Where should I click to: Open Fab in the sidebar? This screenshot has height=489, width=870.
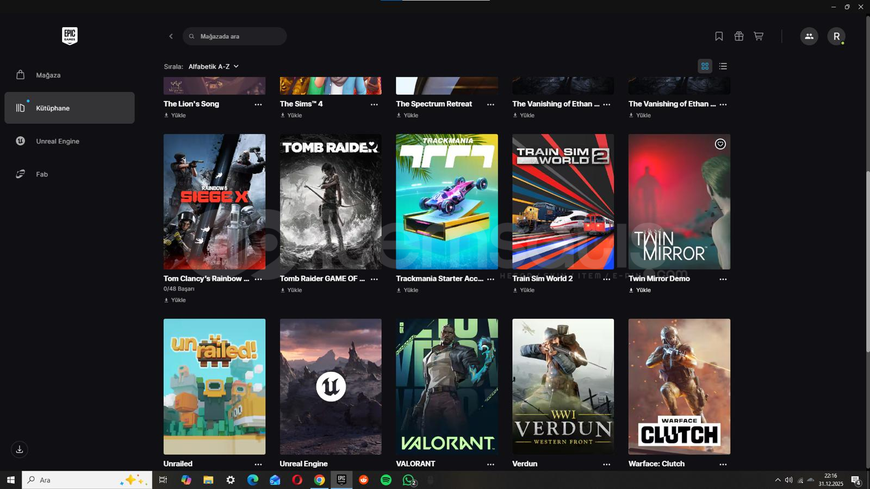pos(70,174)
